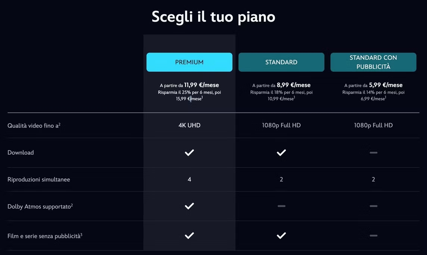Click the 5,99 €/mese price text
The image size is (427, 255).
point(386,85)
